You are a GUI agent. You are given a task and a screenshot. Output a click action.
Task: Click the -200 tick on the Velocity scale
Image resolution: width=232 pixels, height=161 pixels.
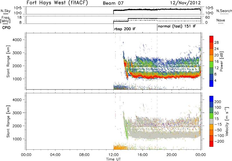[x=219, y=141]
